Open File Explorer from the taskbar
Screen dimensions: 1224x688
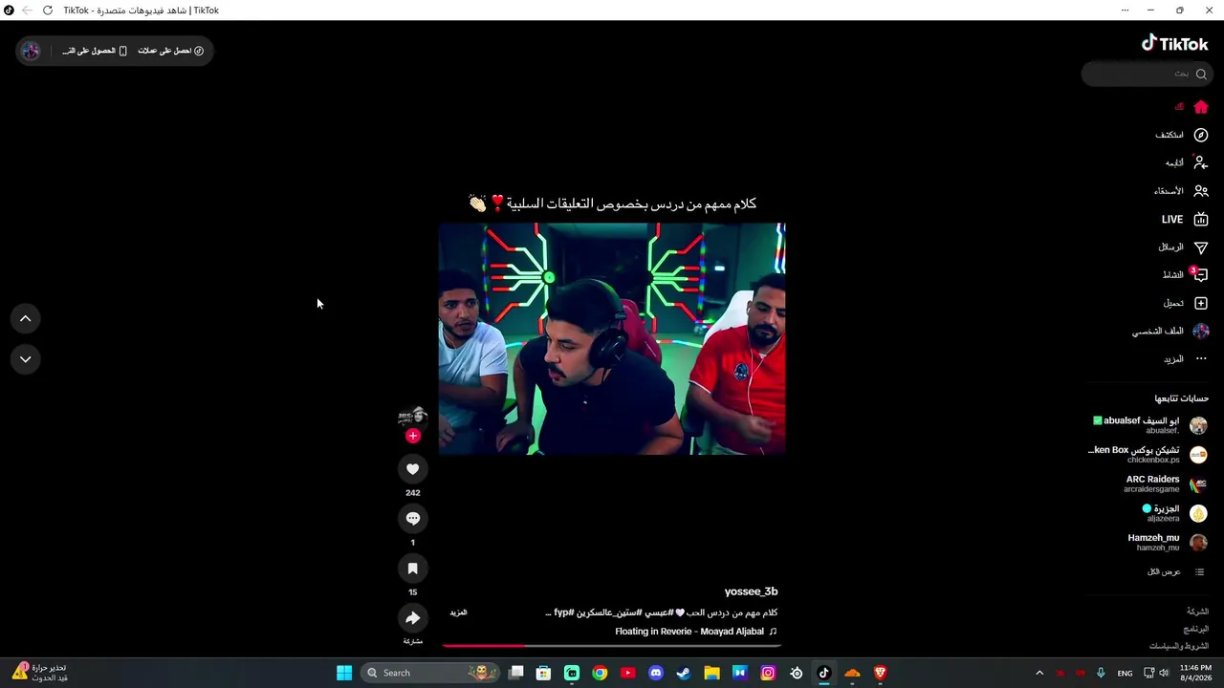711,673
